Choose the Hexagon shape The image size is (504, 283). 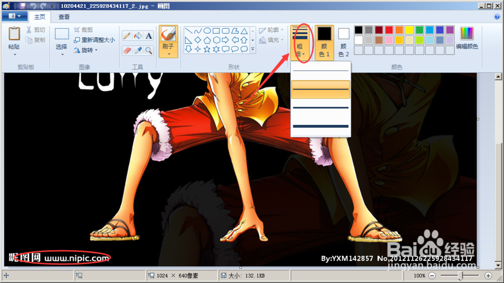tap(216, 40)
